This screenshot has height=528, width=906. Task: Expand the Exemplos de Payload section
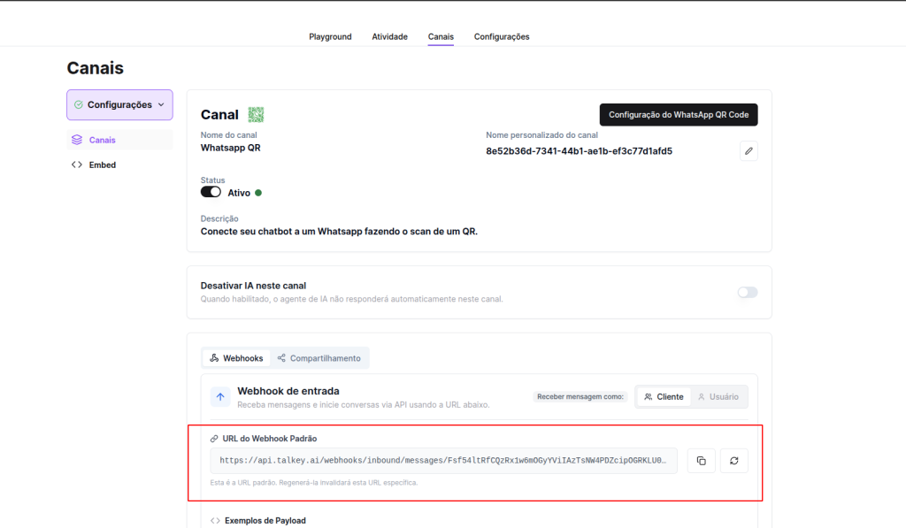[x=265, y=520]
